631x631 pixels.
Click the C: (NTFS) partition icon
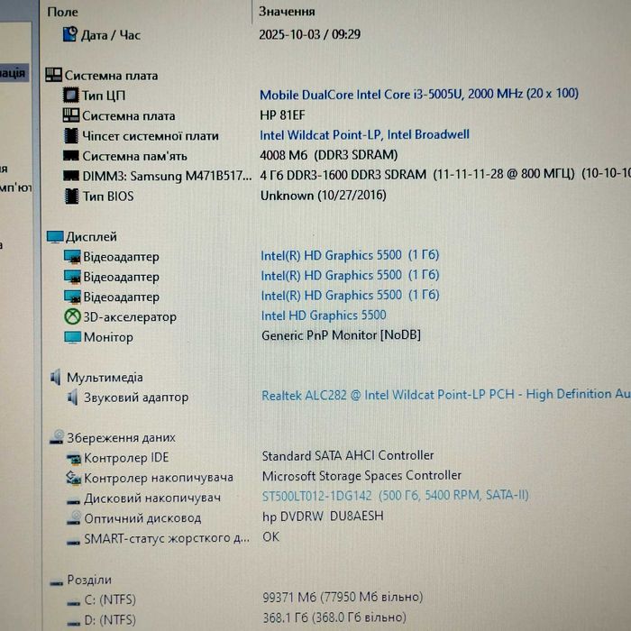[x=74, y=602]
